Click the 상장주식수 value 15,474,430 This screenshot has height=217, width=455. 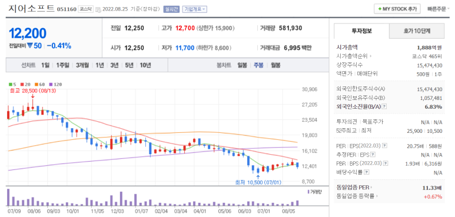pyautogui.click(x=430, y=65)
